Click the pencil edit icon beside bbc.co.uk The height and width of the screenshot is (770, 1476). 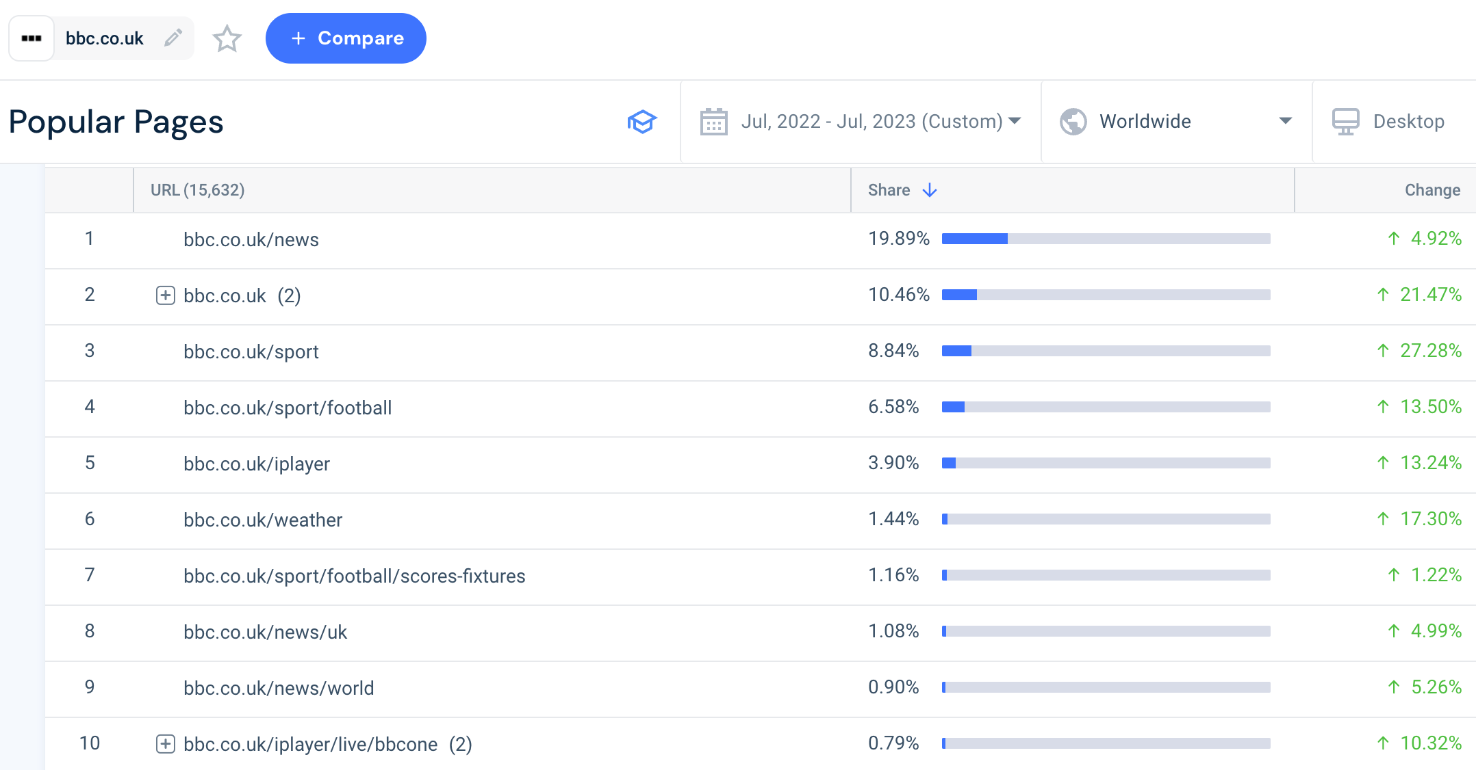[x=173, y=38]
